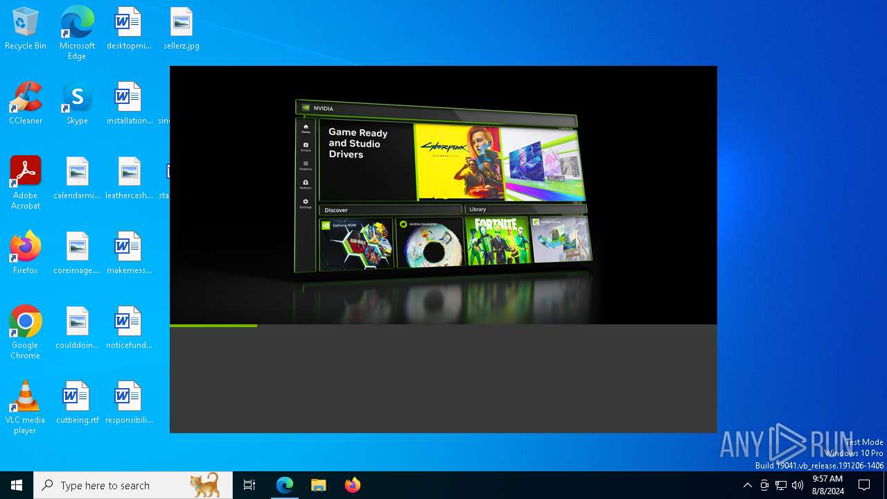Viewport: 887px width, 499px height.
Task: Expand the hidden system tray icons
Action: coord(747,485)
